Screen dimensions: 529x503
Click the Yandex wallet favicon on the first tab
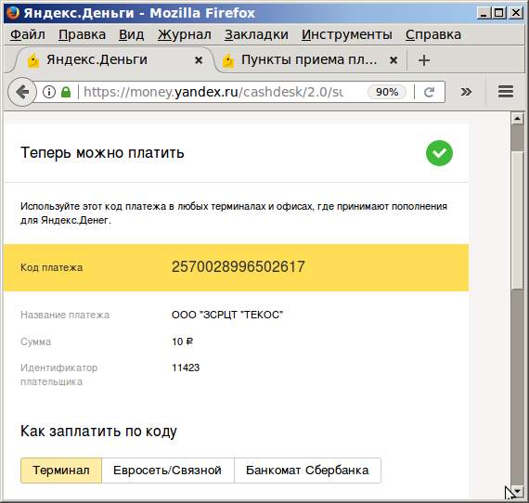click(33, 60)
